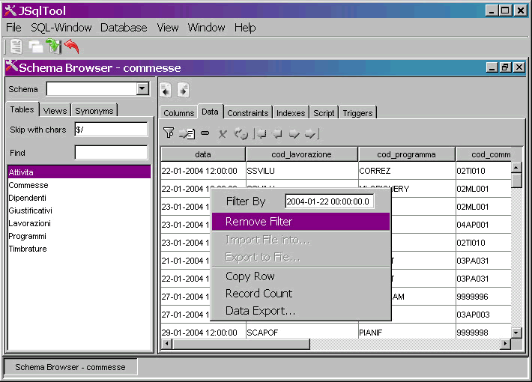The width and height of the screenshot is (532, 382).
Task: Switch to the Script tab
Action: point(324,113)
